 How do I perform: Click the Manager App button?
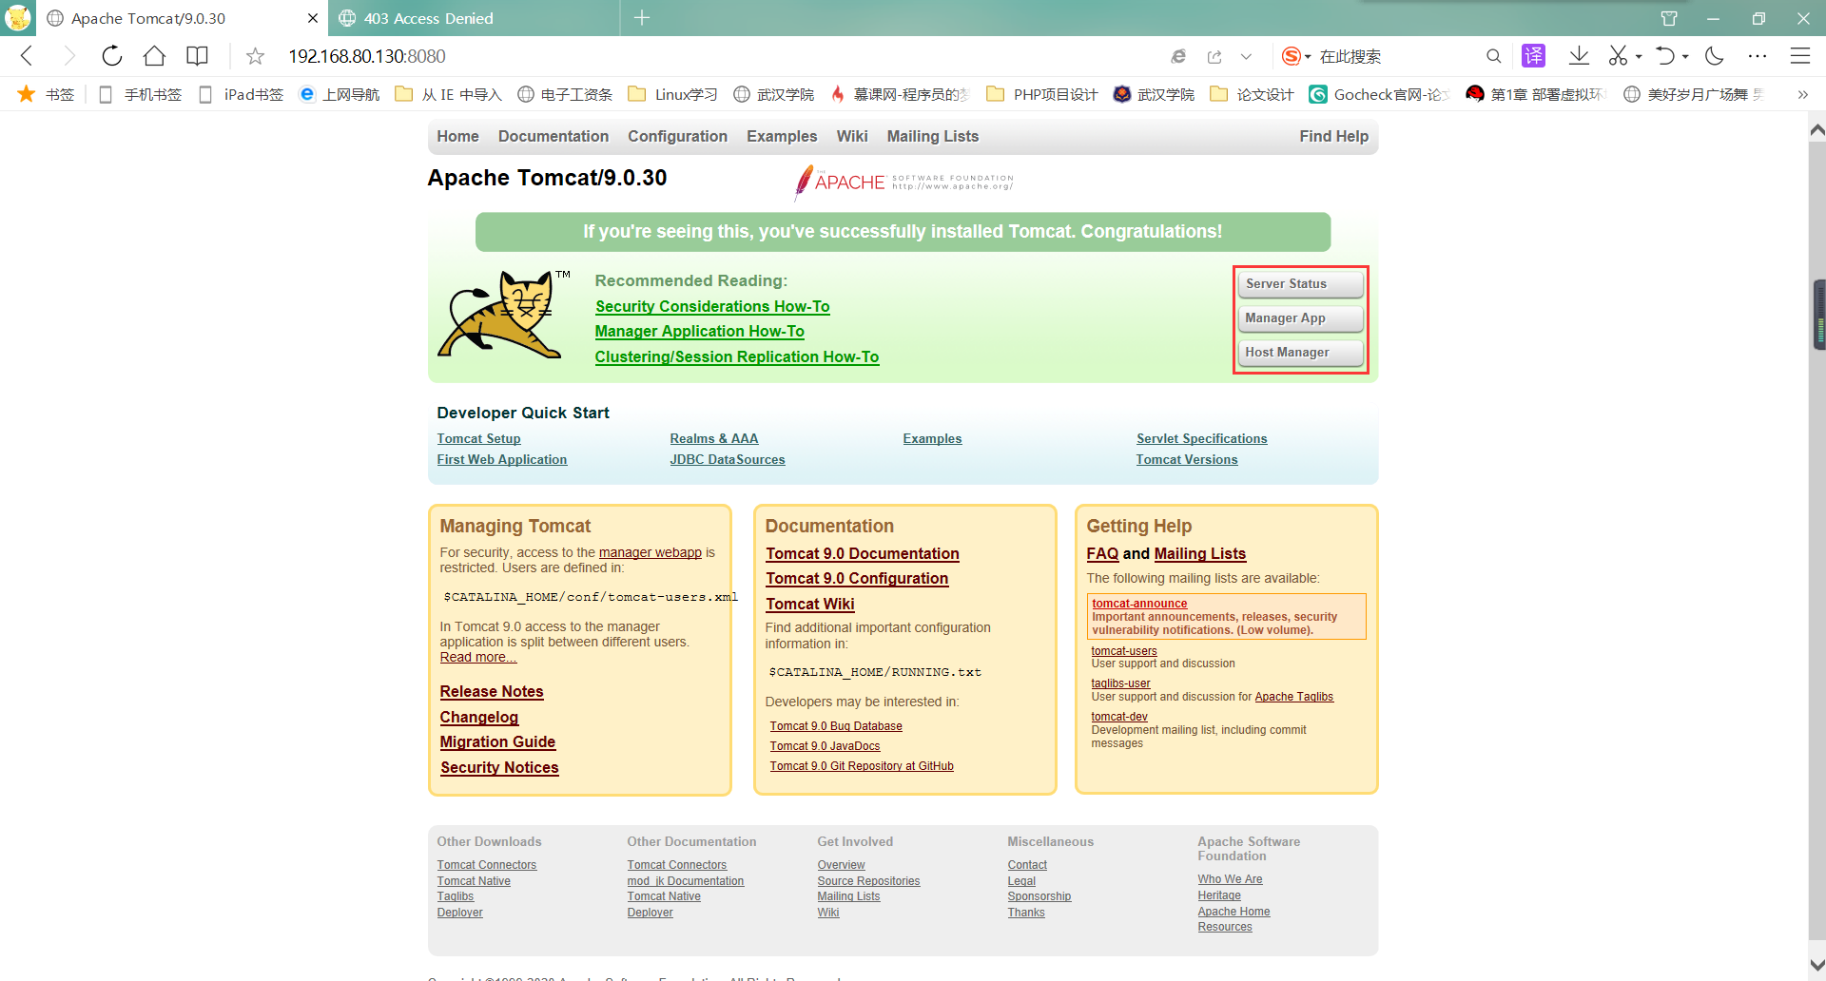click(1301, 317)
